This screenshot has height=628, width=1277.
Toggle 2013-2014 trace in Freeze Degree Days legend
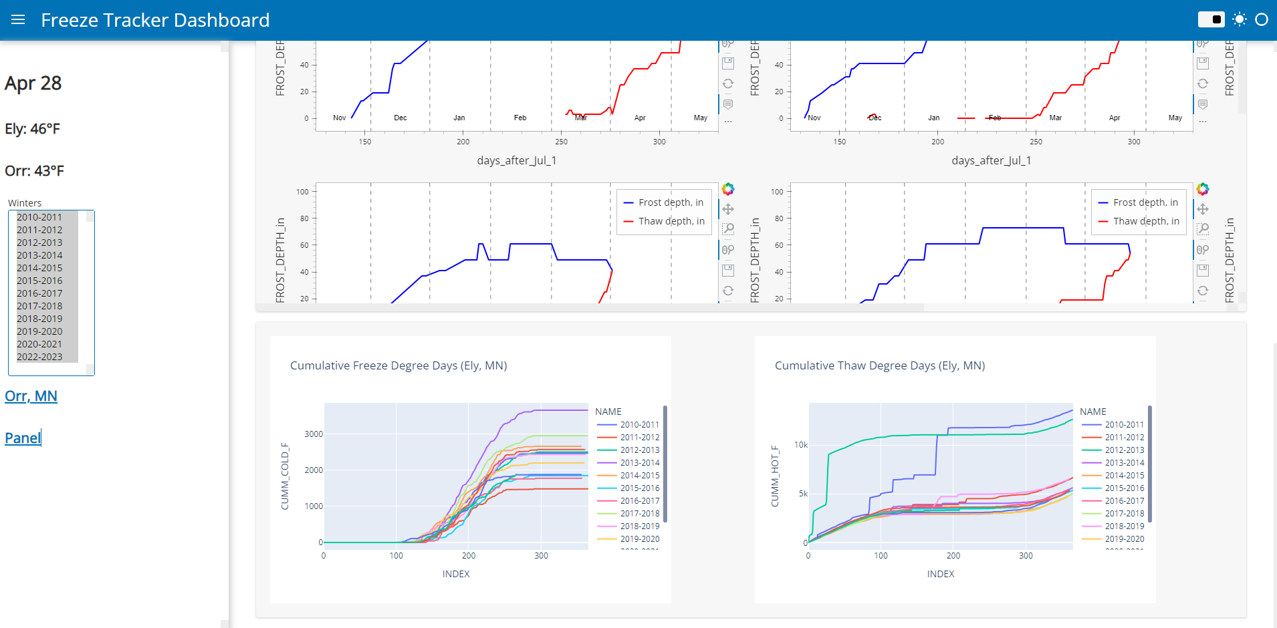tap(628, 462)
